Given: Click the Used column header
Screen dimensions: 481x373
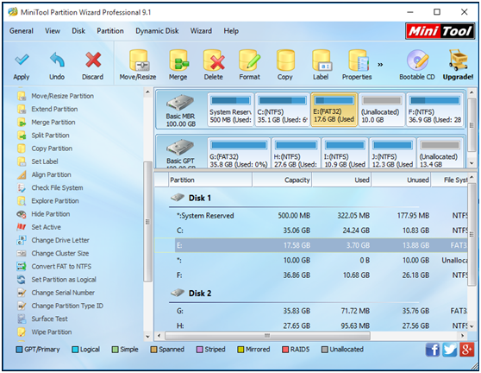Looking at the screenshot, I should coord(341,180).
